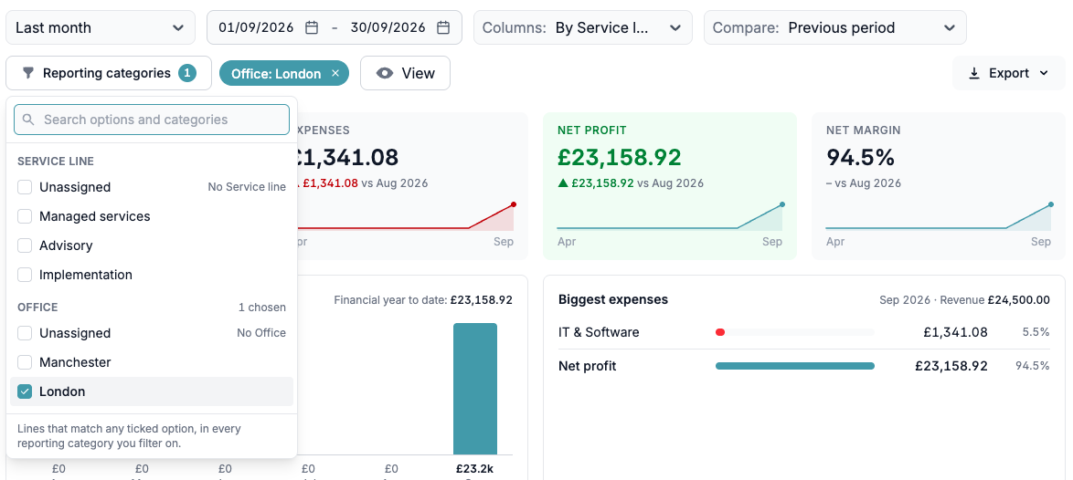The image size is (1073, 480).
Task: Edit the end date 30/09/2026 field
Action: [x=388, y=28]
